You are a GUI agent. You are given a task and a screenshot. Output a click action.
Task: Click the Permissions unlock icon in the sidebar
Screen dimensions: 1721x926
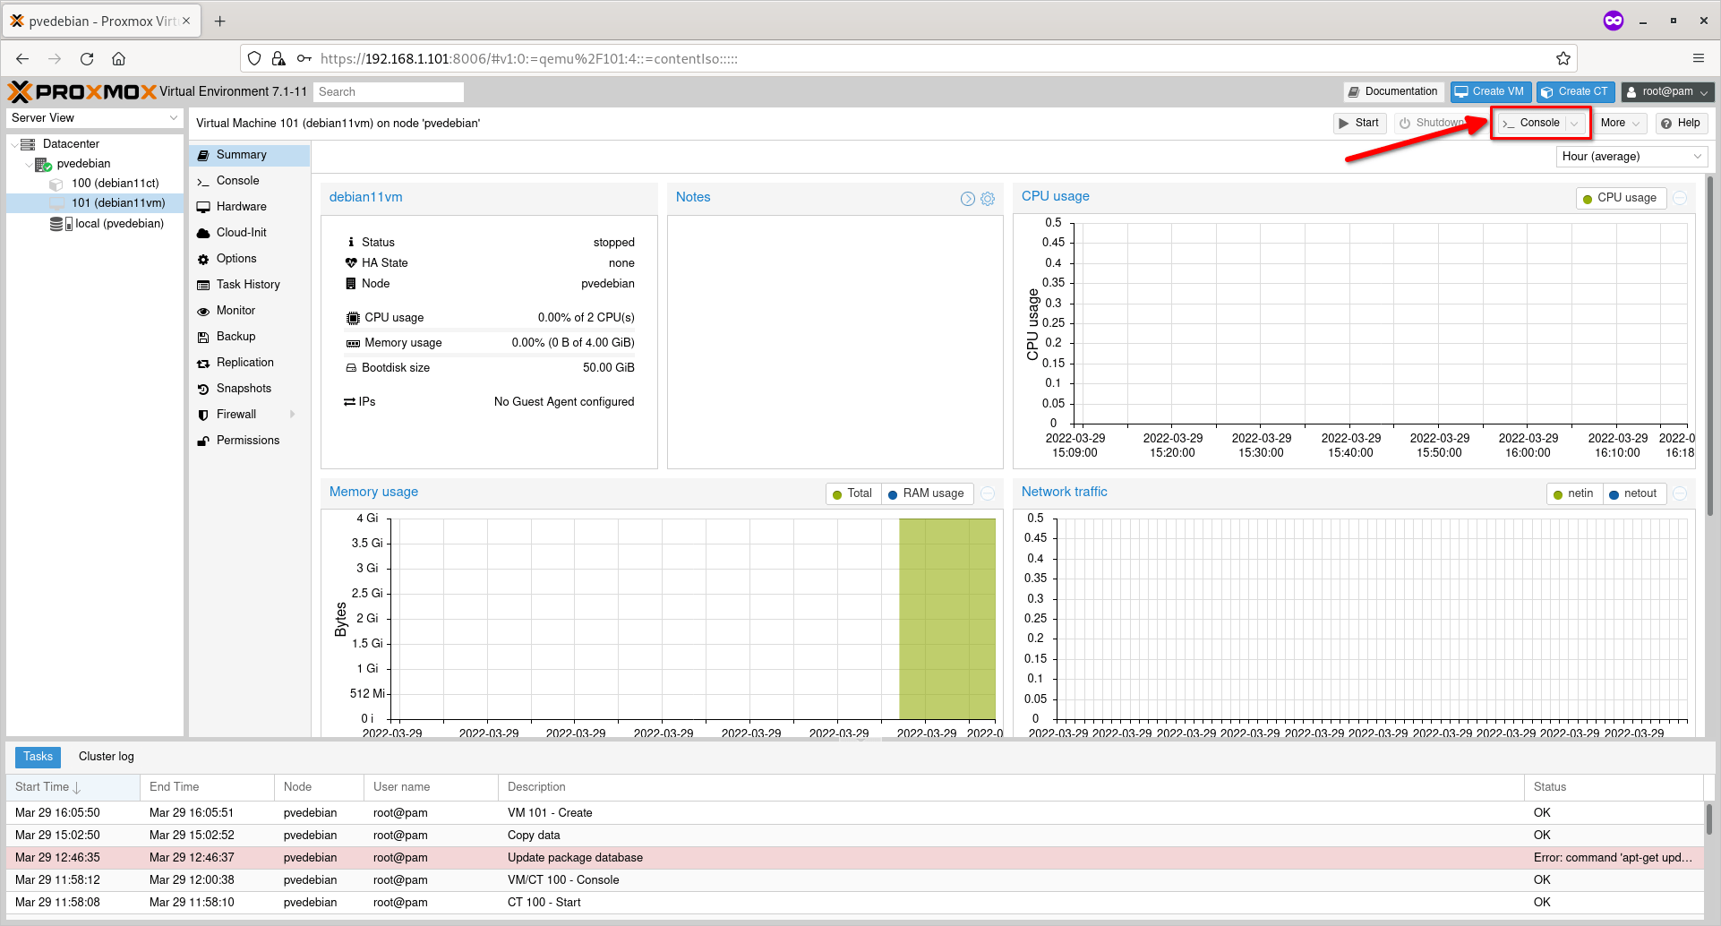tap(203, 442)
